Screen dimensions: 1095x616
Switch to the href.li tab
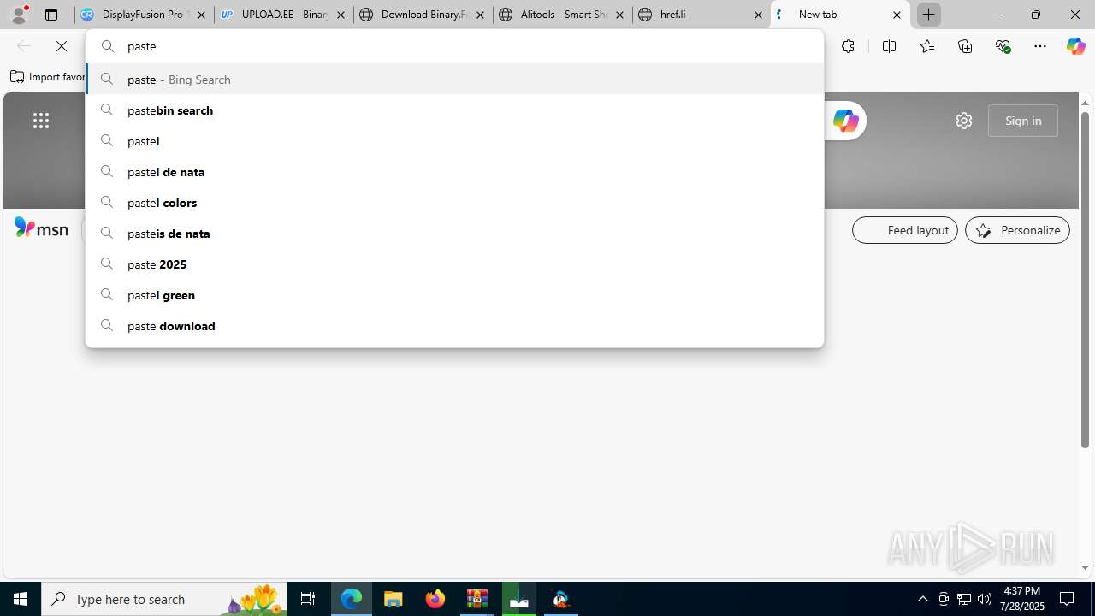[x=701, y=15]
